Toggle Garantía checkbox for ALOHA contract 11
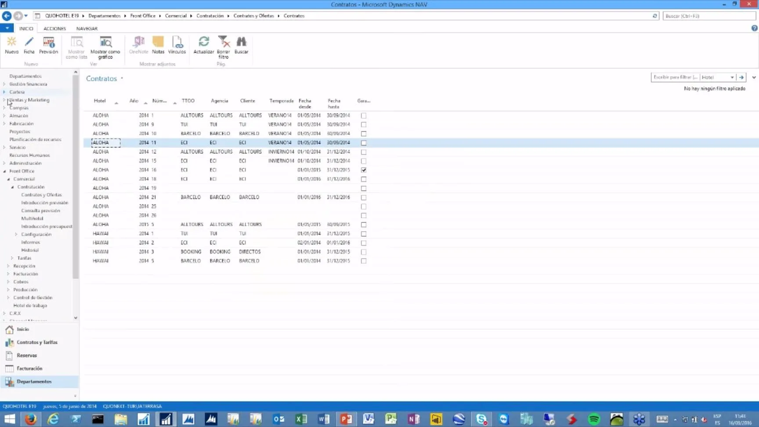759x427 pixels. click(364, 143)
